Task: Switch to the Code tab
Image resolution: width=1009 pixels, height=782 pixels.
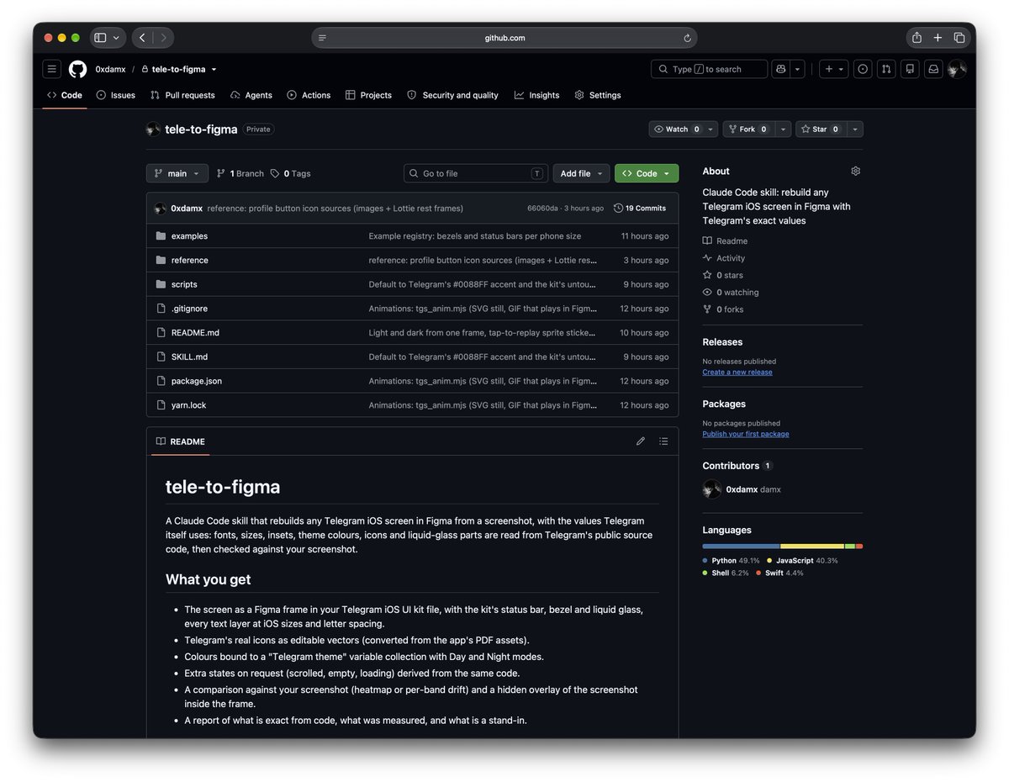Action: coord(65,95)
